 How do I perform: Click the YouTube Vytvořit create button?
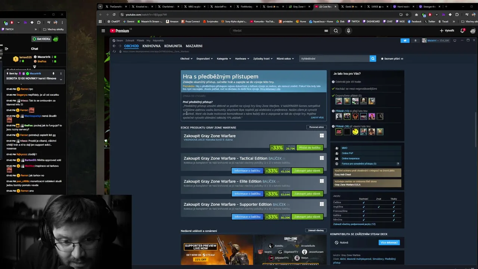tap(447, 31)
